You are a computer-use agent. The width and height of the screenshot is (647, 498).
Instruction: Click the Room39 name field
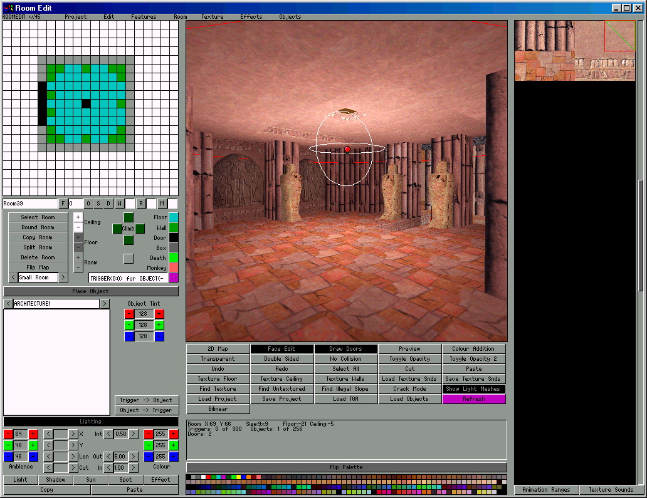click(x=29, y=204)
